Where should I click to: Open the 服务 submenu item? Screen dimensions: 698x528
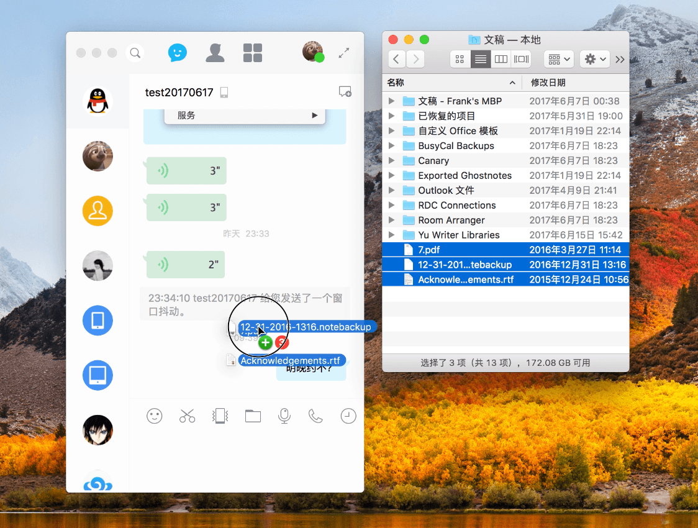point(245,116)
